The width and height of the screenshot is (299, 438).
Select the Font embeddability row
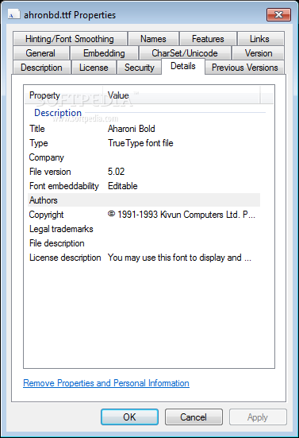[x=144, y=186]
